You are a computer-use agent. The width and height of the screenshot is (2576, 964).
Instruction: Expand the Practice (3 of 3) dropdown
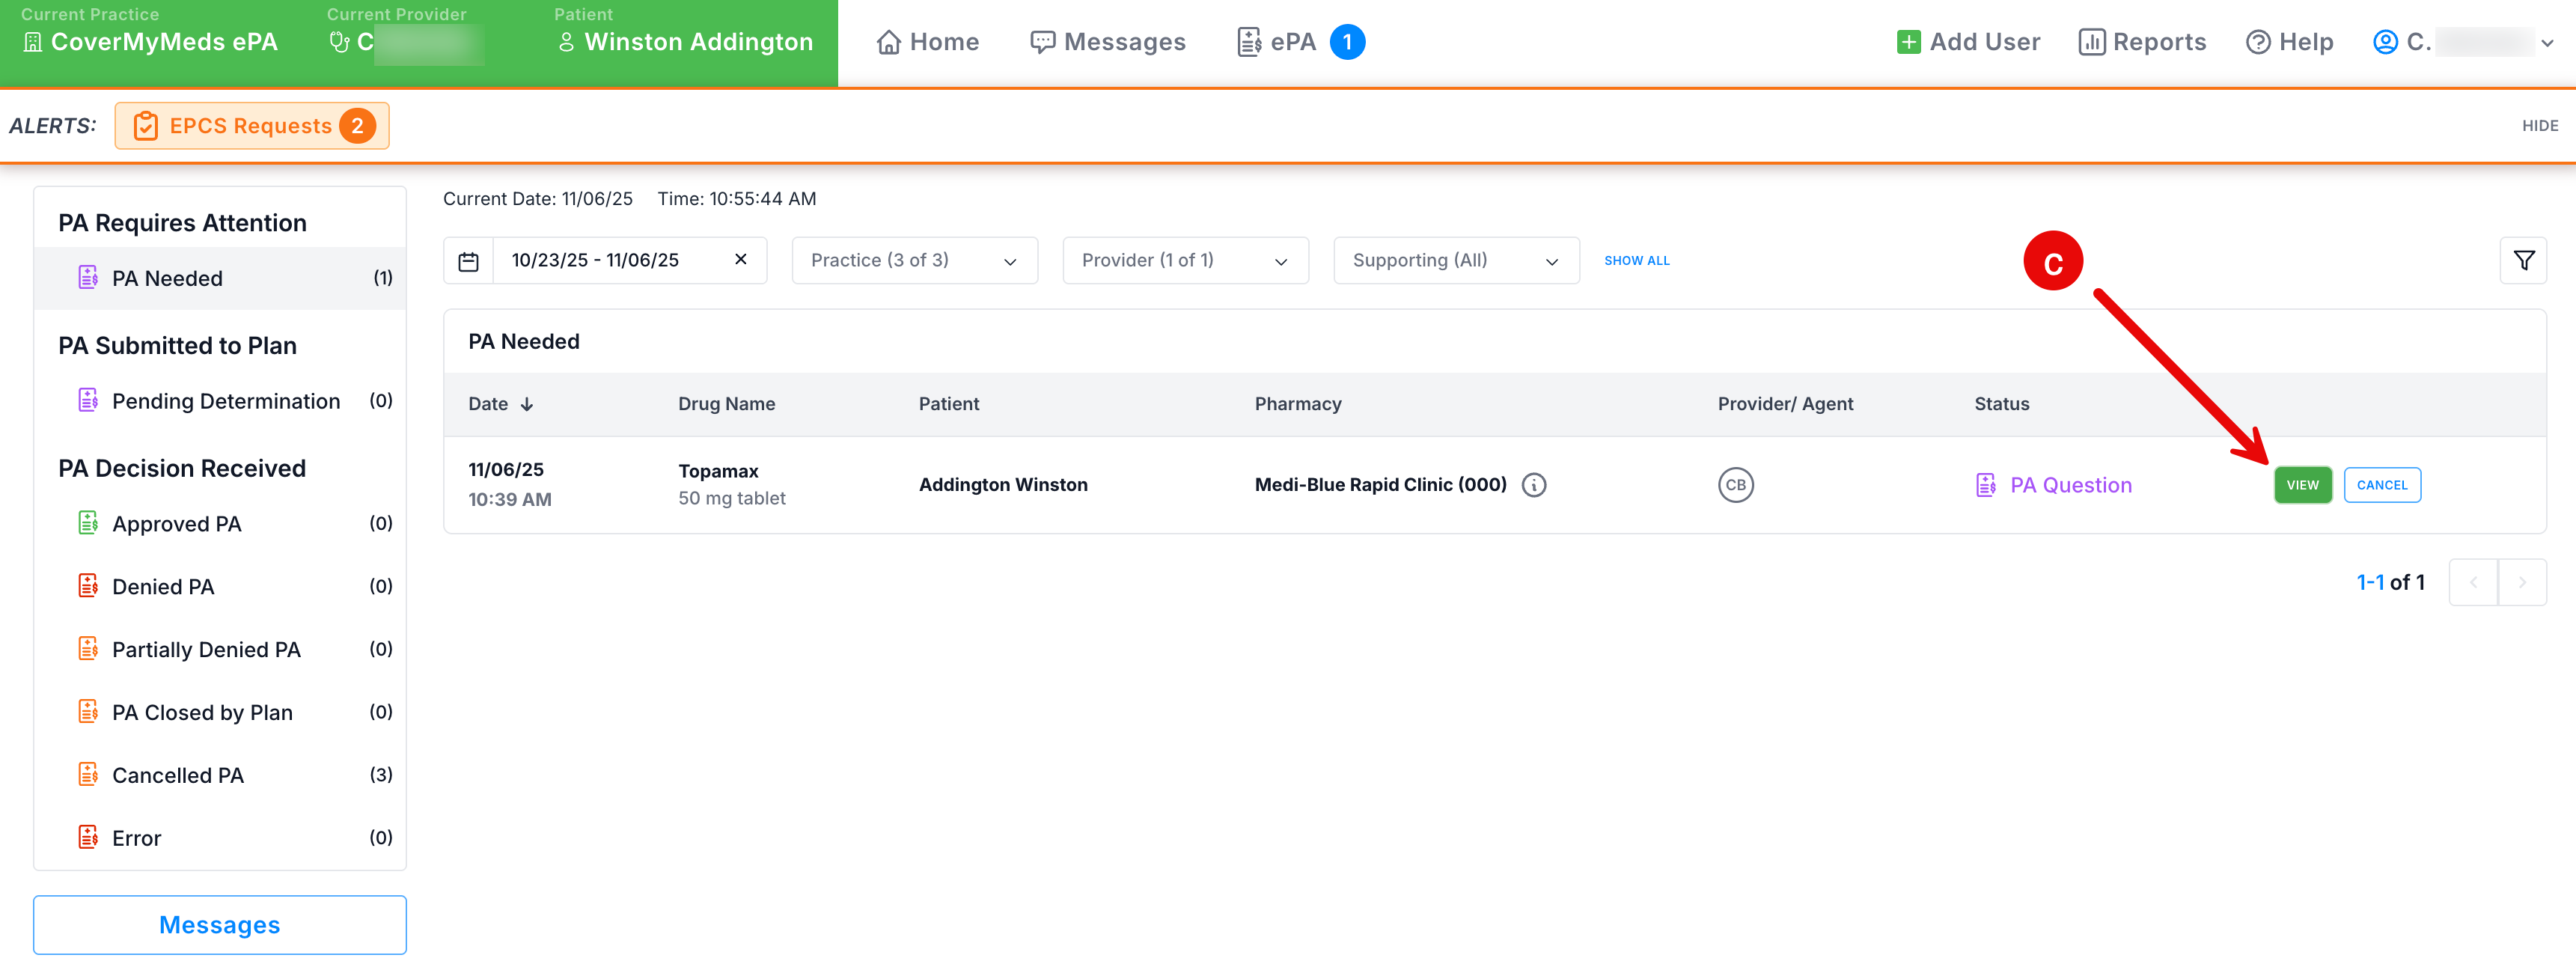pyautogui.click(x=914, y=261)
